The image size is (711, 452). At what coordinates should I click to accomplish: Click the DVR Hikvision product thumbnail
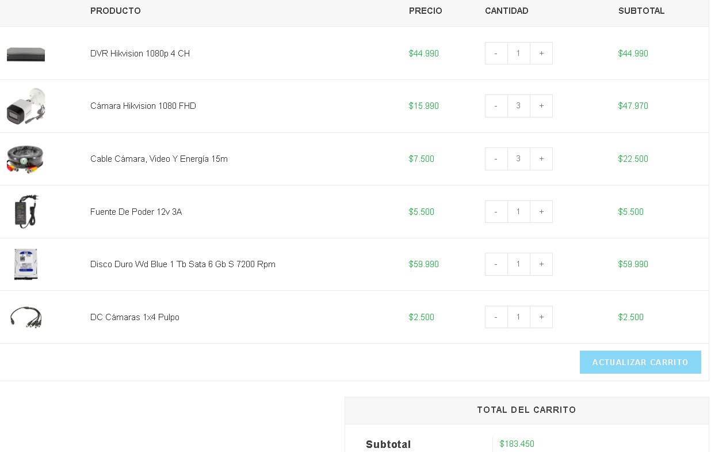click(x=26, y=54)
